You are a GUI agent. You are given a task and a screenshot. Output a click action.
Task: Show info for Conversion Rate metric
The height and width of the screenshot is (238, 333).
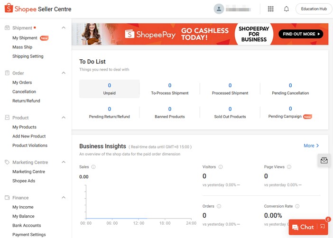coord(297,206)
